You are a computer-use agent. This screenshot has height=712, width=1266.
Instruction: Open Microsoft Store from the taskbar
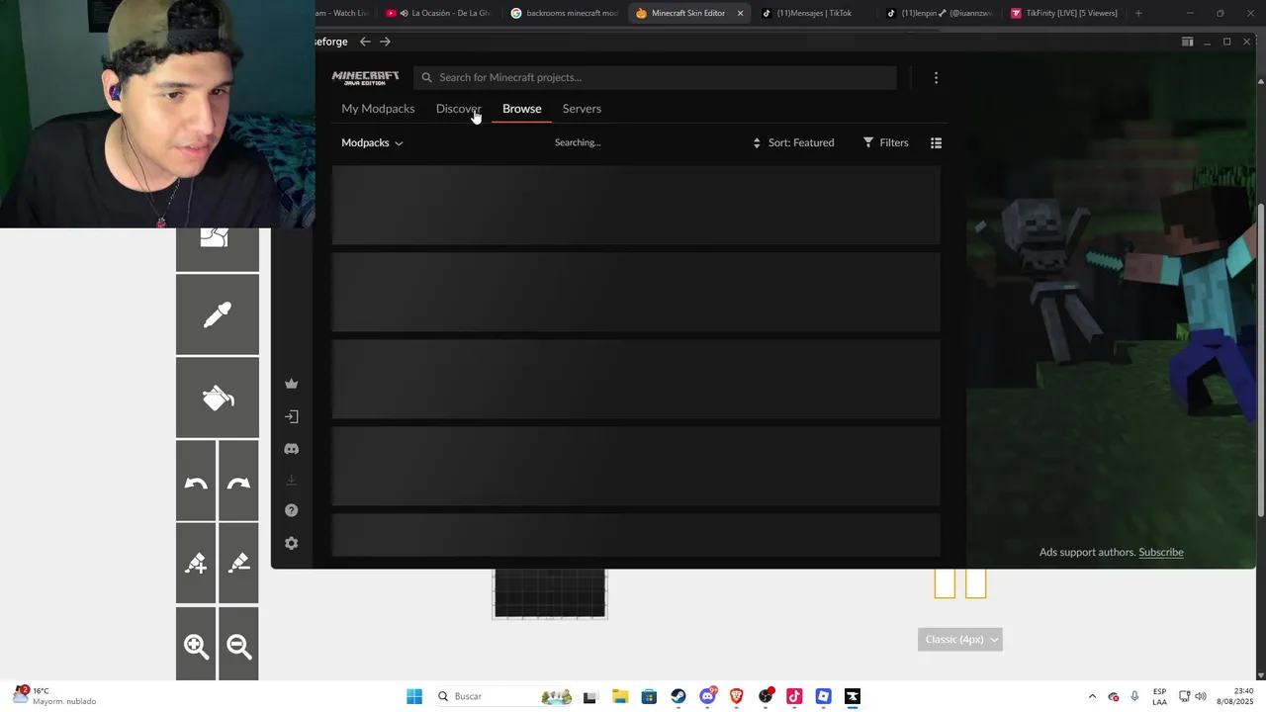[x=649, y=696]
